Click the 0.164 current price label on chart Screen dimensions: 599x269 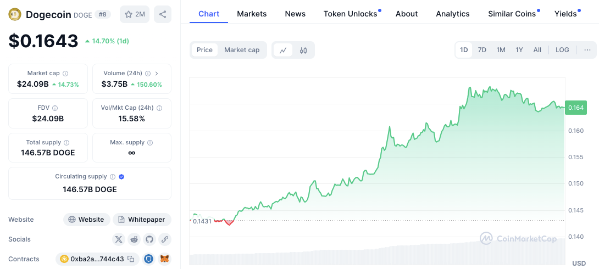[576, 108]
